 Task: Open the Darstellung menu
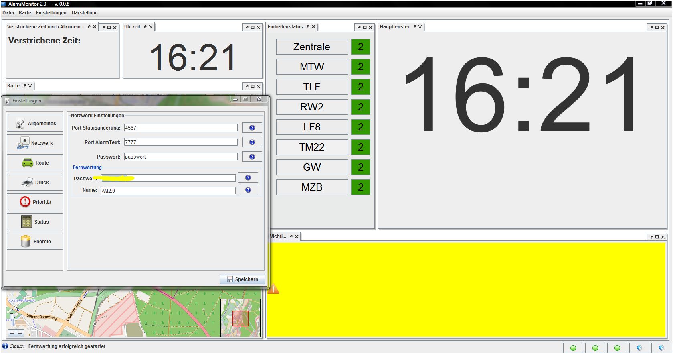click(85, 13)
